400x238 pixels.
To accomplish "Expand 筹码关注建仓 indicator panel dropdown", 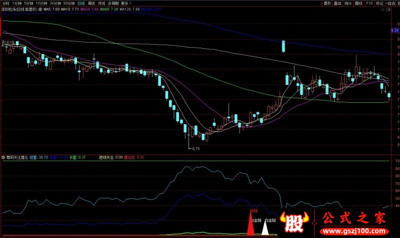I will [3, 157].
